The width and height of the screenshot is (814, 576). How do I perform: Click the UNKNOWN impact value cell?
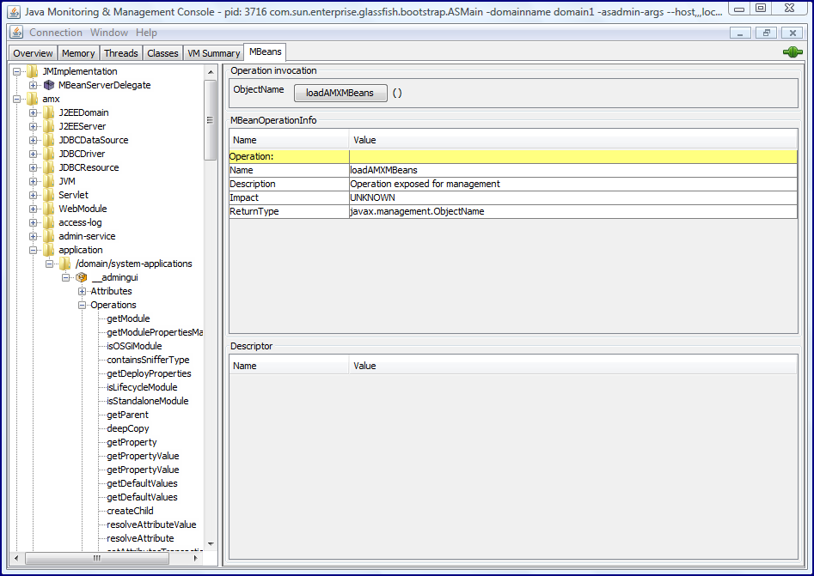[x=573, y=197]
